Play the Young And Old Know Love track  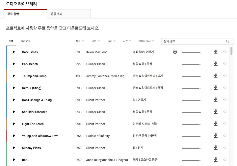click(14, 136)
